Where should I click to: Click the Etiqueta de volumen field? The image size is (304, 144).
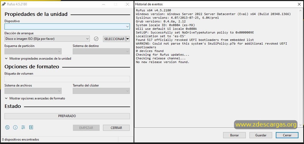coord(67,79)
